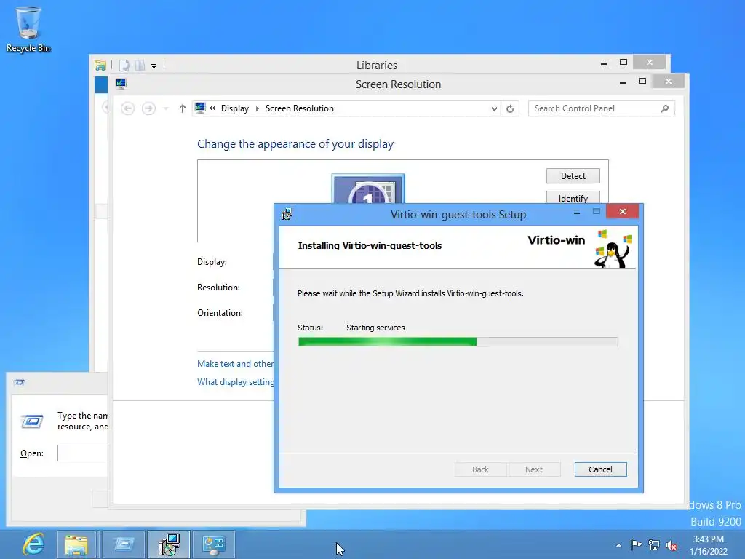This screenshot has height=559, width=745.
Task: Open Action Center flag icon in tray
Action: (x=636, y=544)
